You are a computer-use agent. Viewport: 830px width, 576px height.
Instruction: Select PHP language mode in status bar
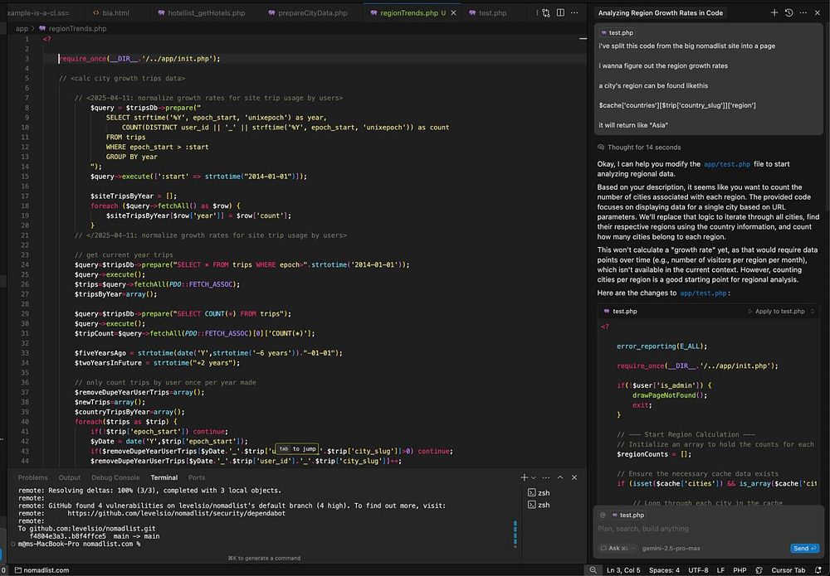coord(740,570)
